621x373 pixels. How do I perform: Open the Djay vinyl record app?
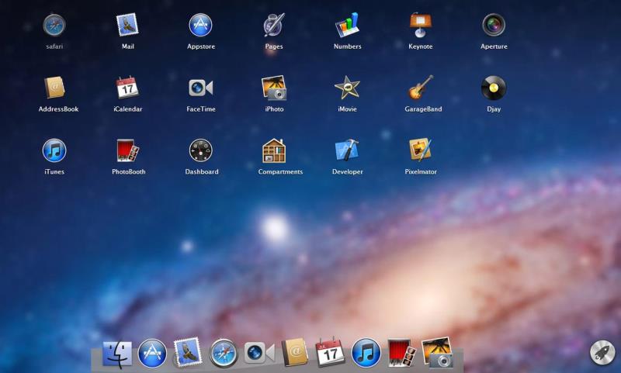(x=494, y=88)
